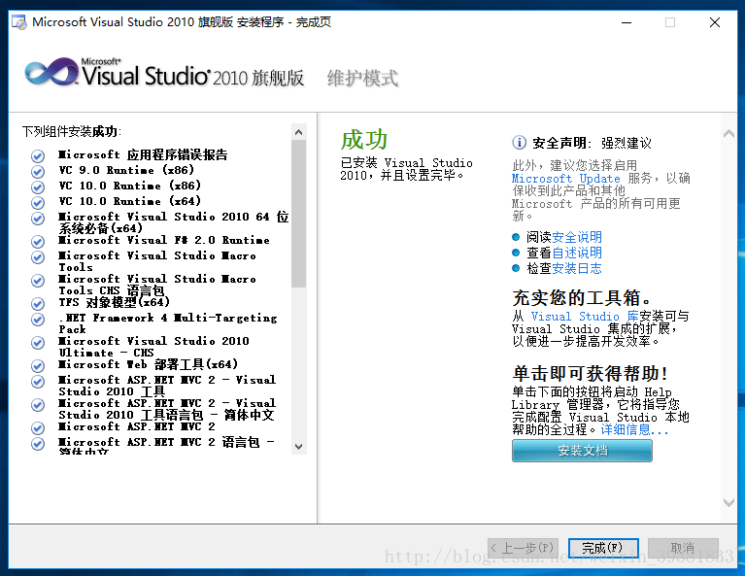Minimize the installer window
This screenshot has width=745, height=576.
(x=626, y=22)
